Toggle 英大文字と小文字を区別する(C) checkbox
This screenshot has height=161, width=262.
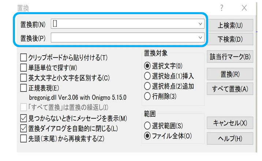coord(23,78)
